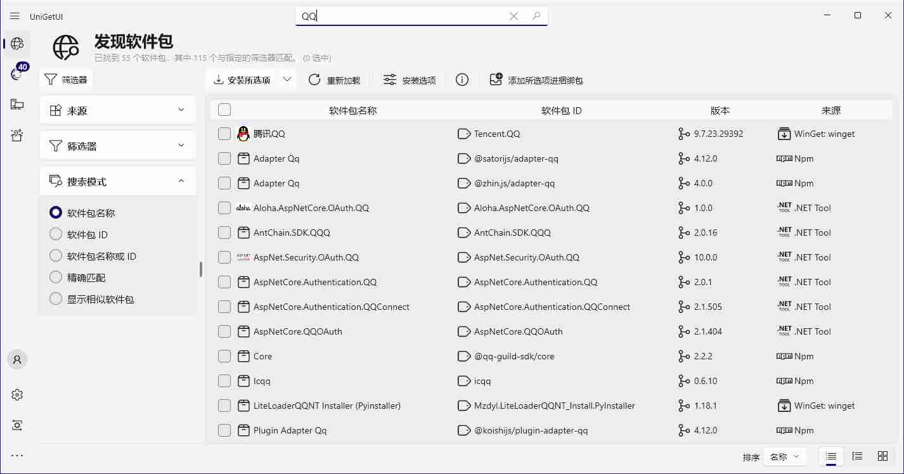
Task: Click 重新加载 reload button
Action: coord(334,80)
